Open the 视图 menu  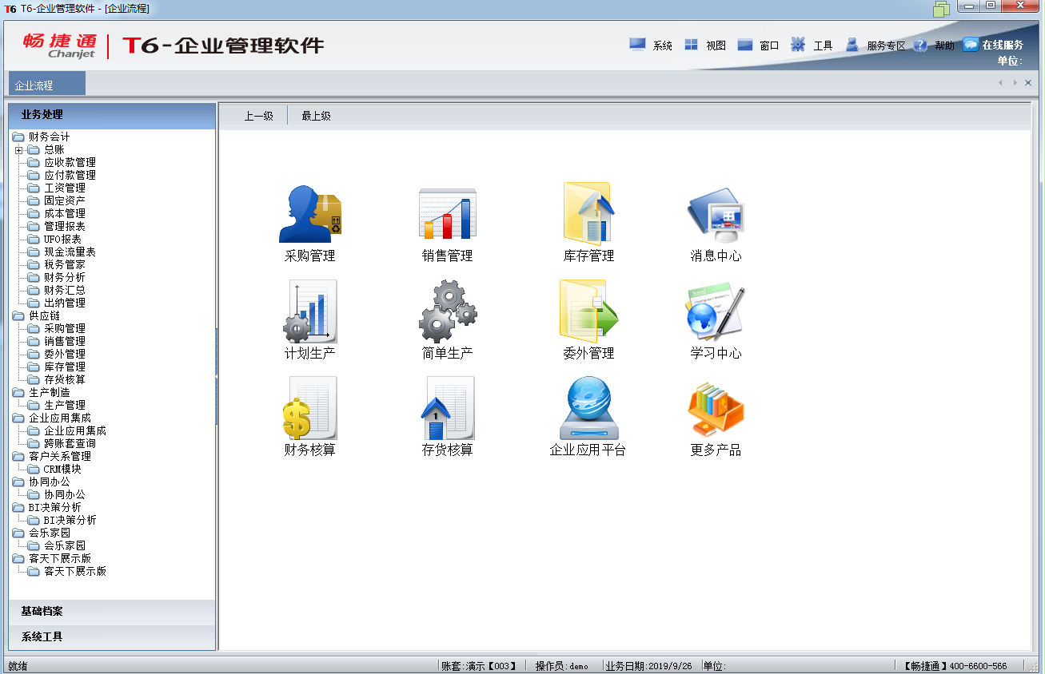coord(716,46)
